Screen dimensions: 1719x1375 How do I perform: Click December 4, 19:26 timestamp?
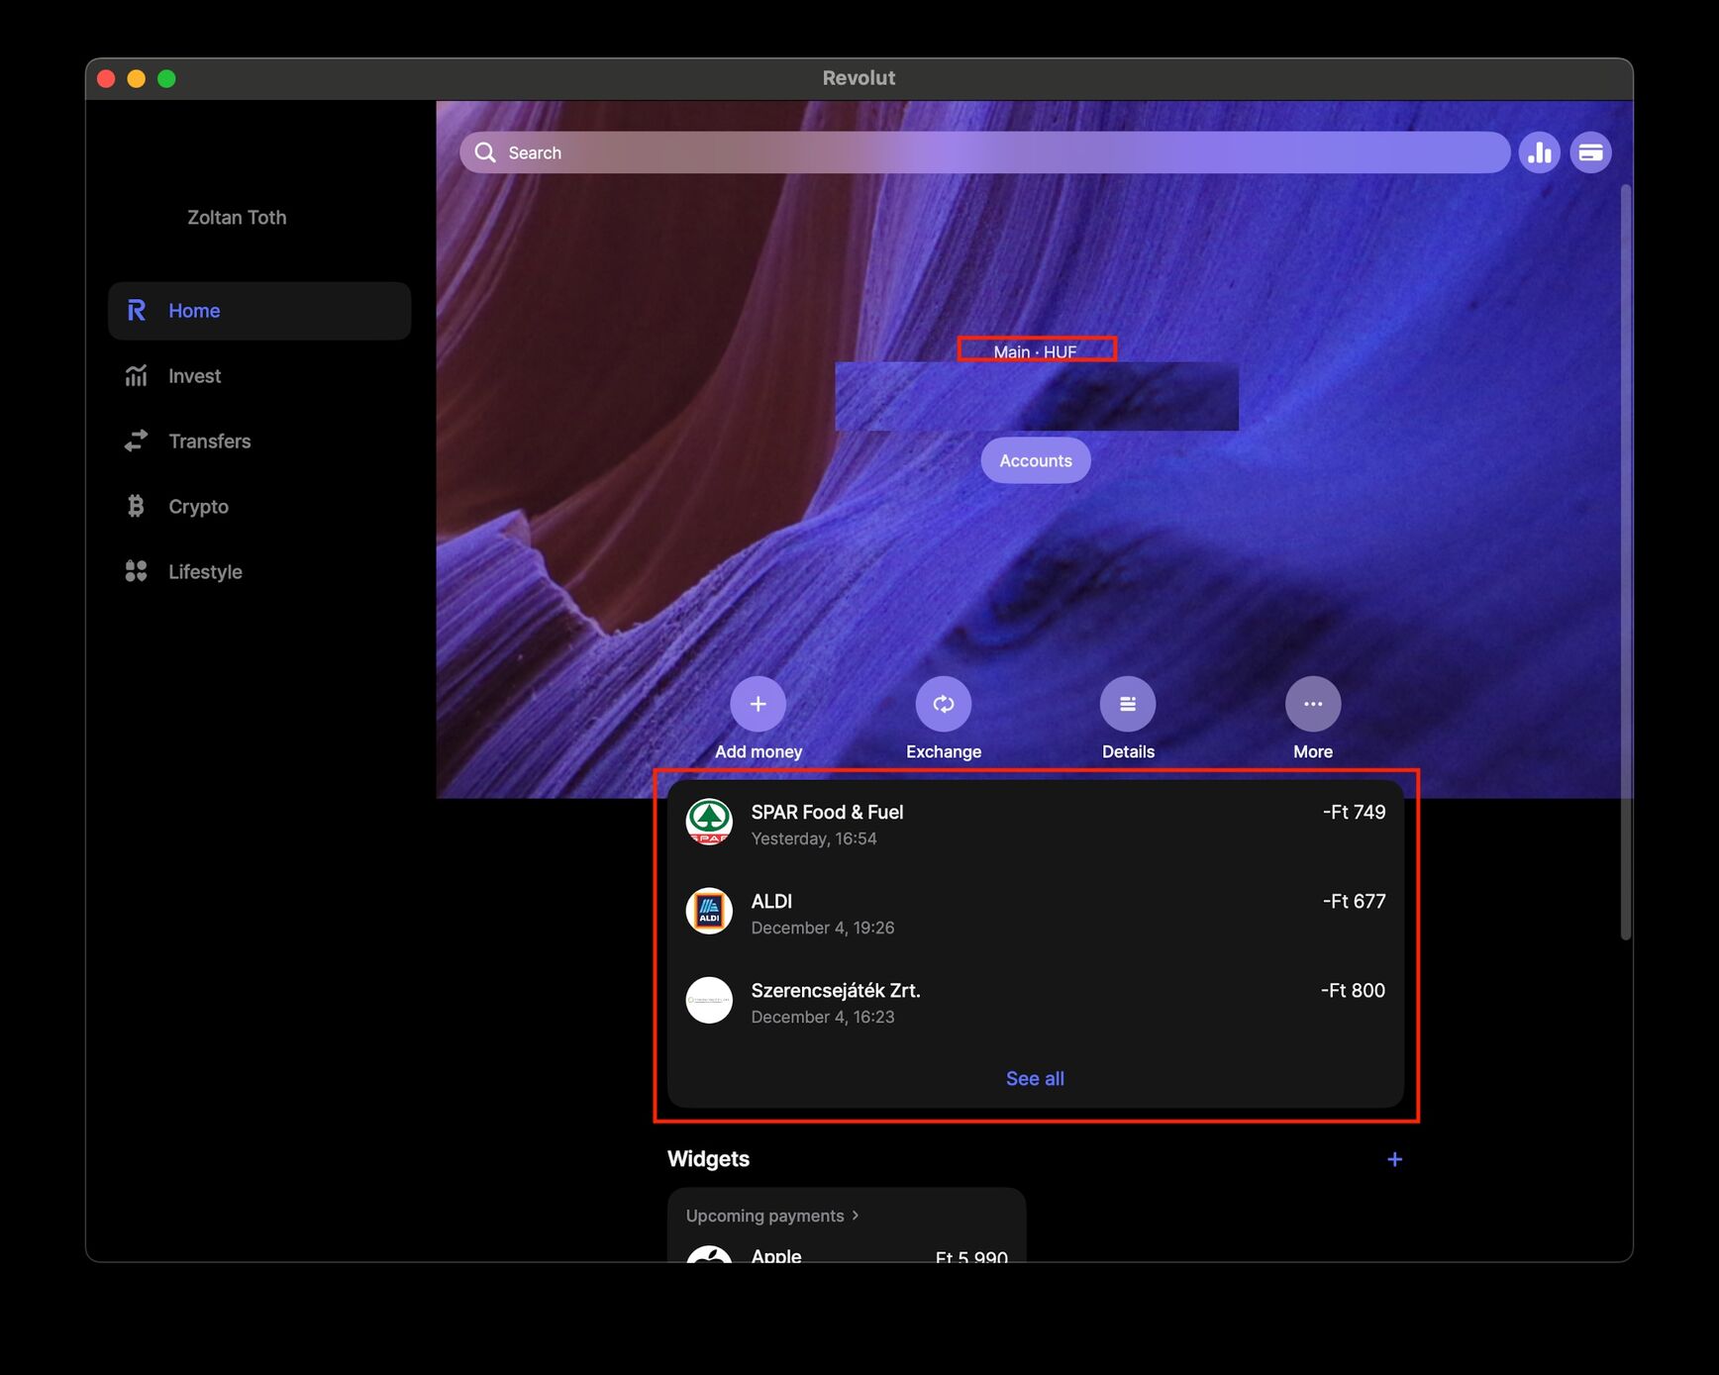coord(823,928)
